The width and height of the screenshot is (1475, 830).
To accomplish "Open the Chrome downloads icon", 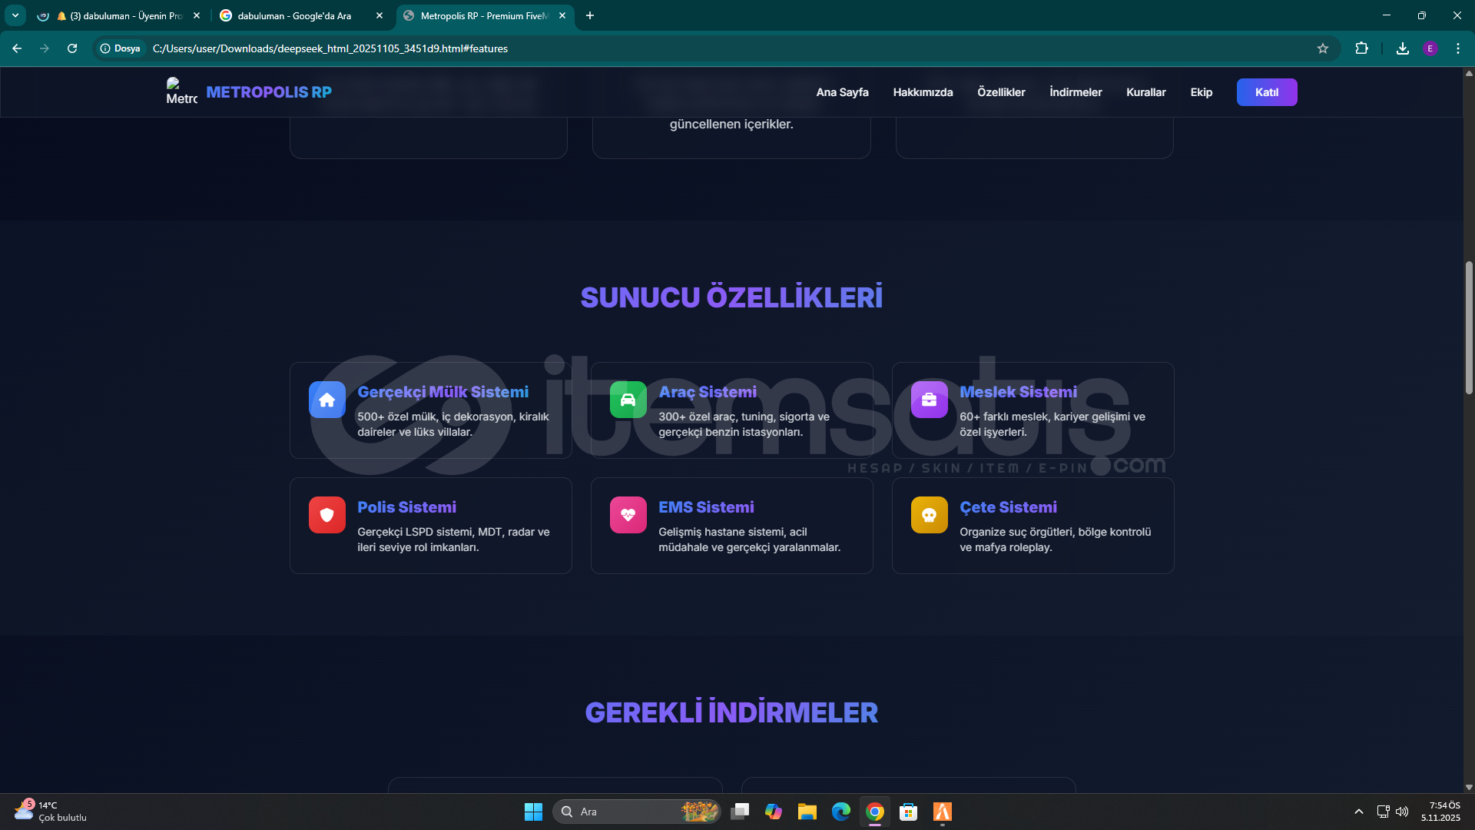I will [1402, 48].
